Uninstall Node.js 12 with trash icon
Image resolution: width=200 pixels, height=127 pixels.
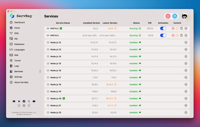[186, 43]
